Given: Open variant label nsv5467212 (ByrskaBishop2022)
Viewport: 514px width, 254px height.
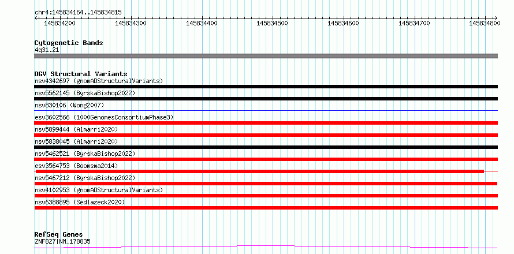Looking at the screenshot, I should [85, 178].
